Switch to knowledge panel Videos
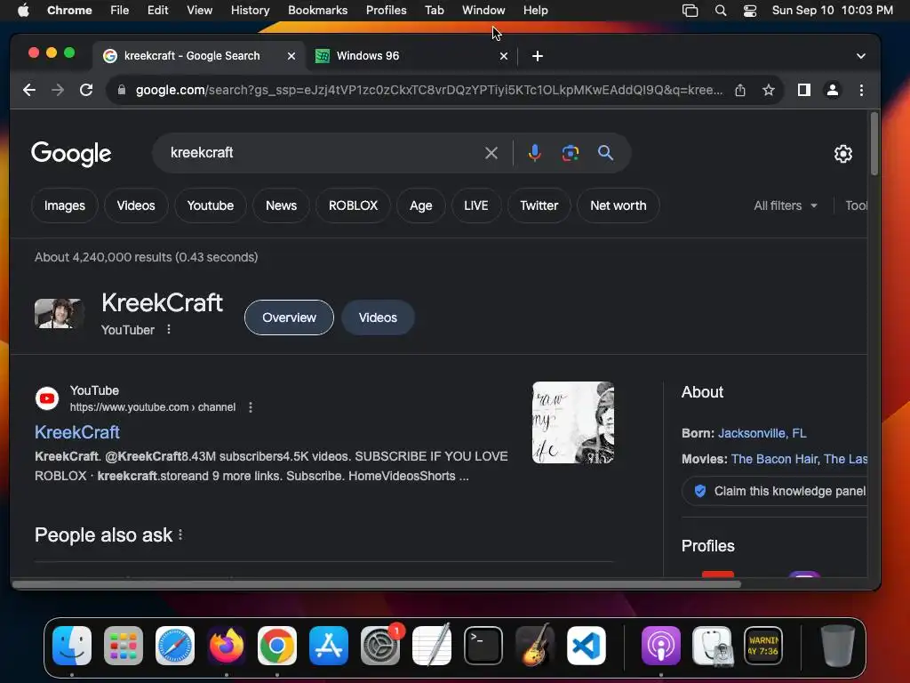Screen dimensions: 910x683 tap(378, 317)
